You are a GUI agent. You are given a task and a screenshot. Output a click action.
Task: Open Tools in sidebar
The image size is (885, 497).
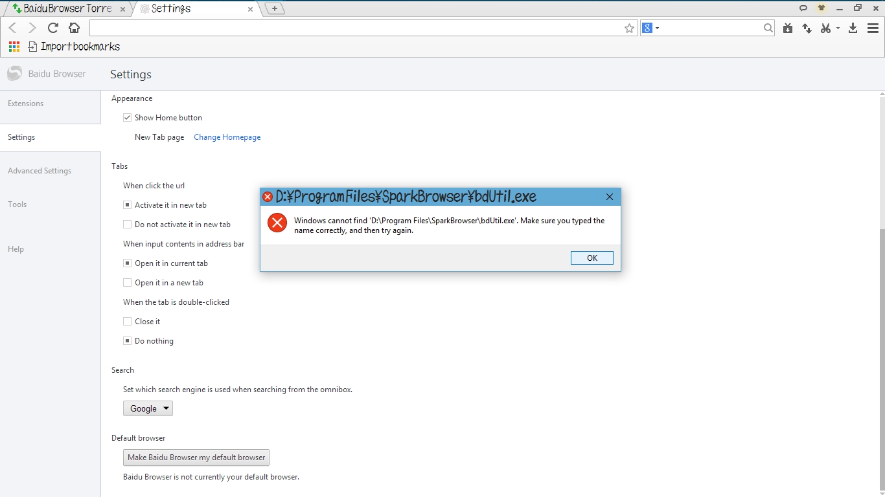(17, 204)
